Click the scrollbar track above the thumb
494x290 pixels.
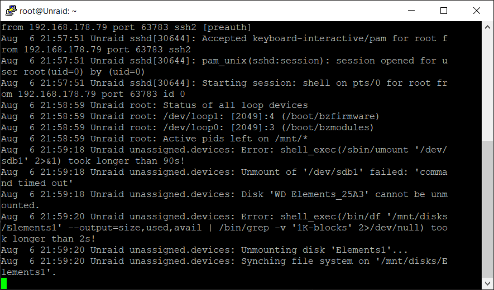click(487, 87)
